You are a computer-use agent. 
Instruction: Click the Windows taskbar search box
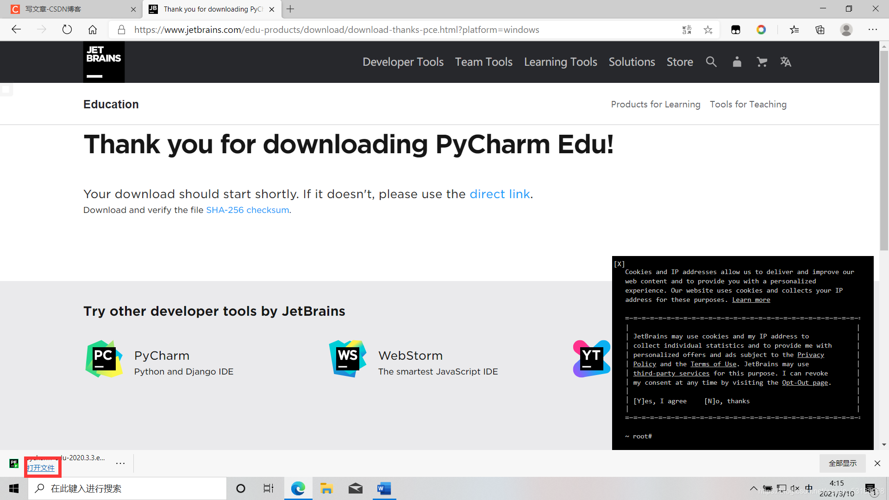127,488
